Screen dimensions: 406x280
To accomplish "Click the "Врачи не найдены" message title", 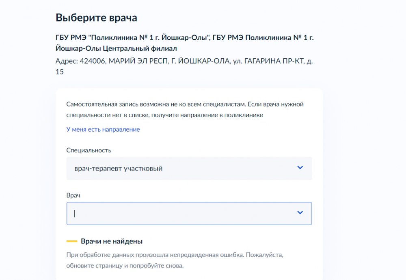I will coord(112,242).
